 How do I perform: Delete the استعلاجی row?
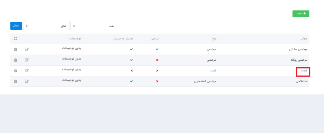16,81
